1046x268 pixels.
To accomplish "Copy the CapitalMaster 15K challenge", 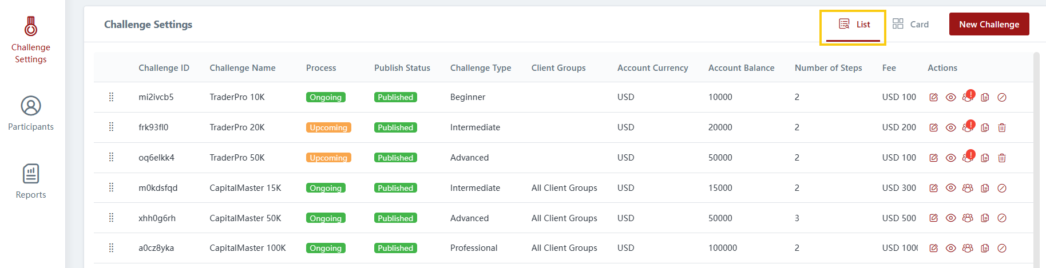I will [x=985, y=188].
